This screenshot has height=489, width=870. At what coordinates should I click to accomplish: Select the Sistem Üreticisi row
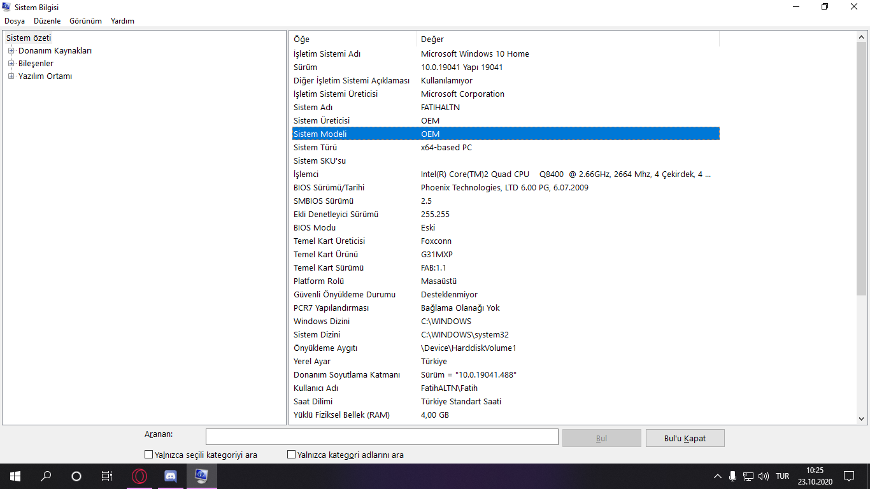[506, 121]
